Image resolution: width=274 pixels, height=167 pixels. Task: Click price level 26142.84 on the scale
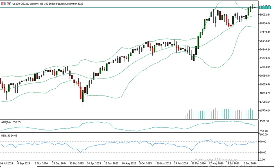tap(265, 41)
